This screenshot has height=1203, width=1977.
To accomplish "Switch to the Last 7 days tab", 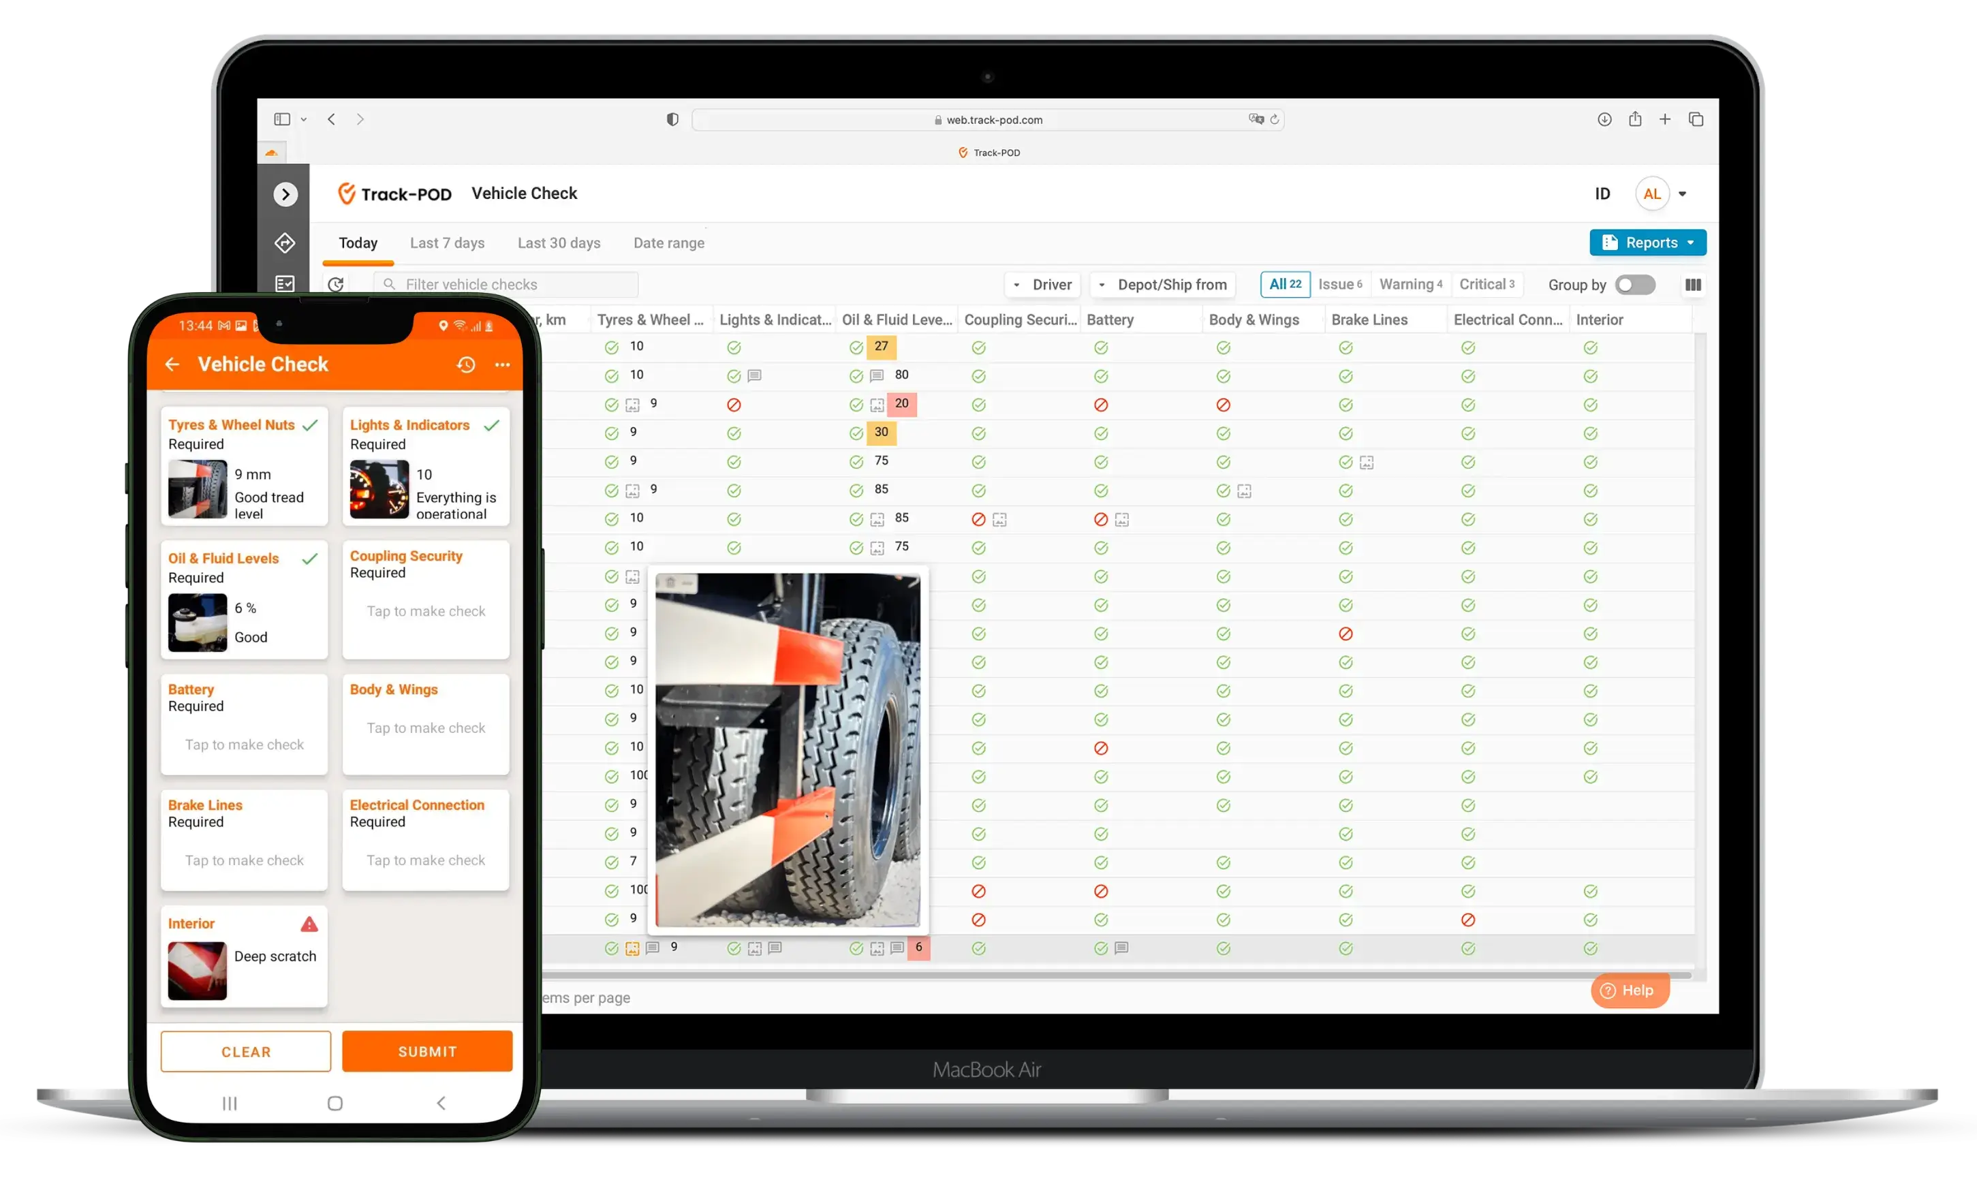I will 446,243.
